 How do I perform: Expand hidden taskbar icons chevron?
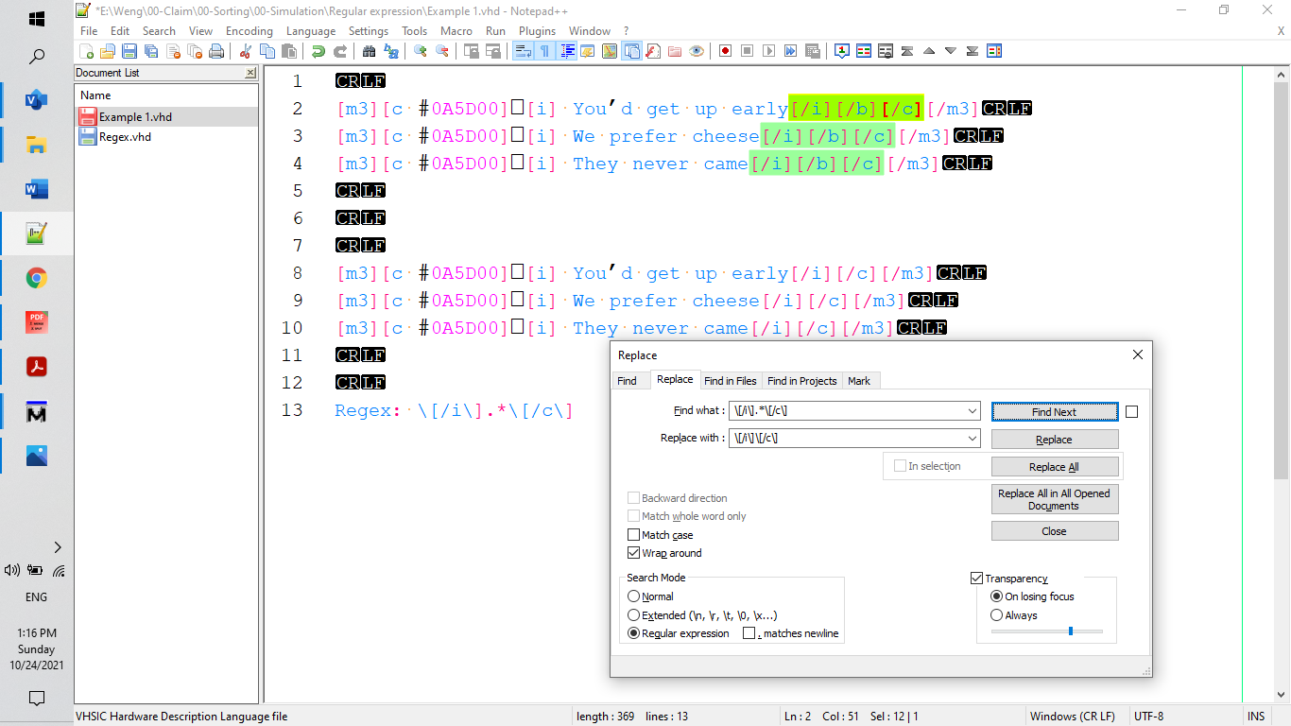58,546
